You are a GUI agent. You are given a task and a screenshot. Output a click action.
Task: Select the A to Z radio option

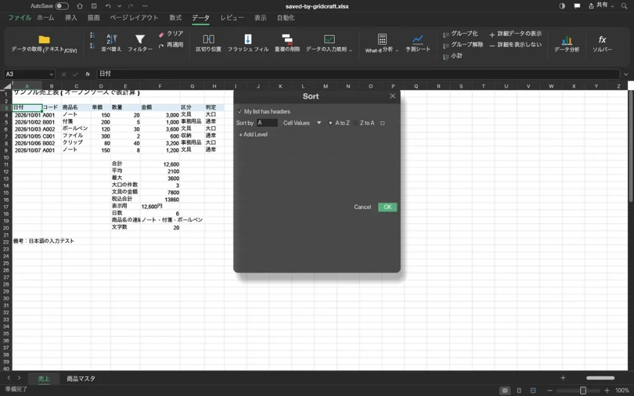point(331,123)
